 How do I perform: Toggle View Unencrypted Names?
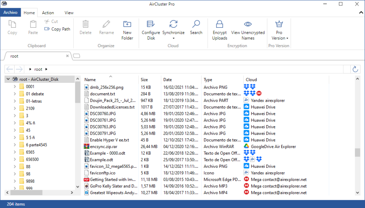click(248, 30)
